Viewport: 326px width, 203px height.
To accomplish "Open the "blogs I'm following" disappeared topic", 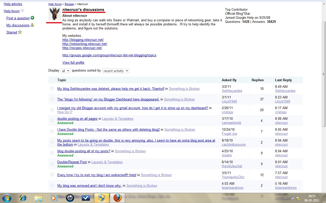I will [108, 99].
